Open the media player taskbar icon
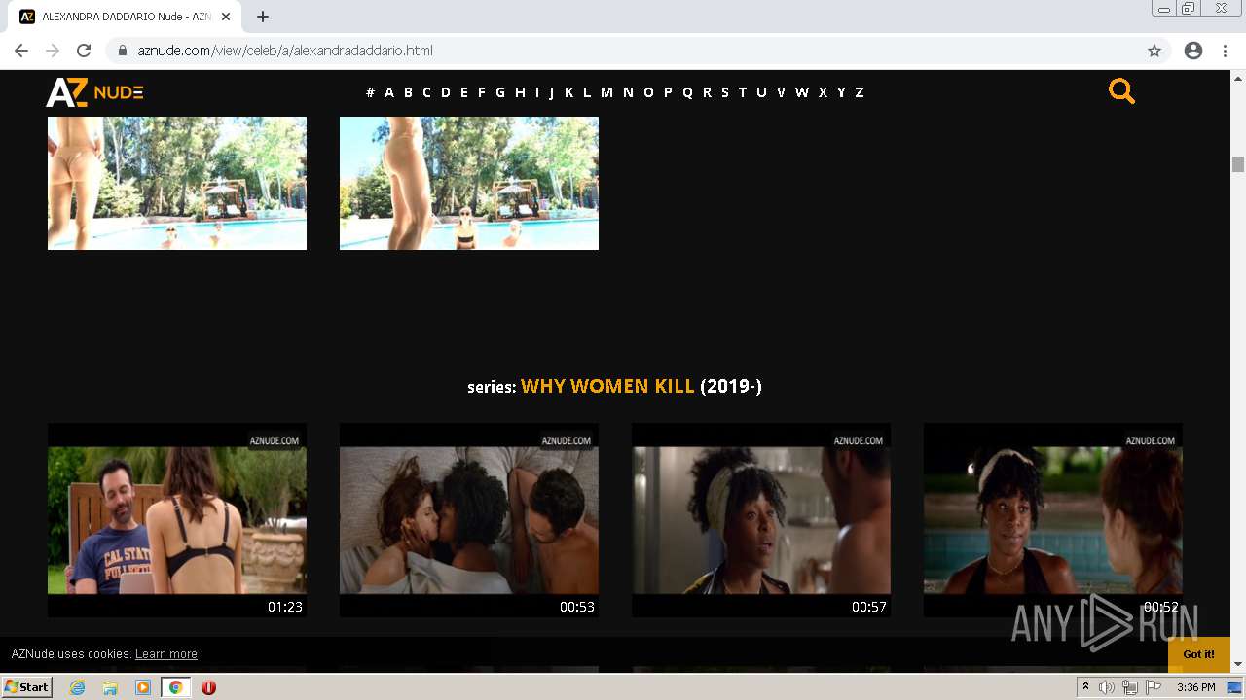 click(x=143, y=687)
